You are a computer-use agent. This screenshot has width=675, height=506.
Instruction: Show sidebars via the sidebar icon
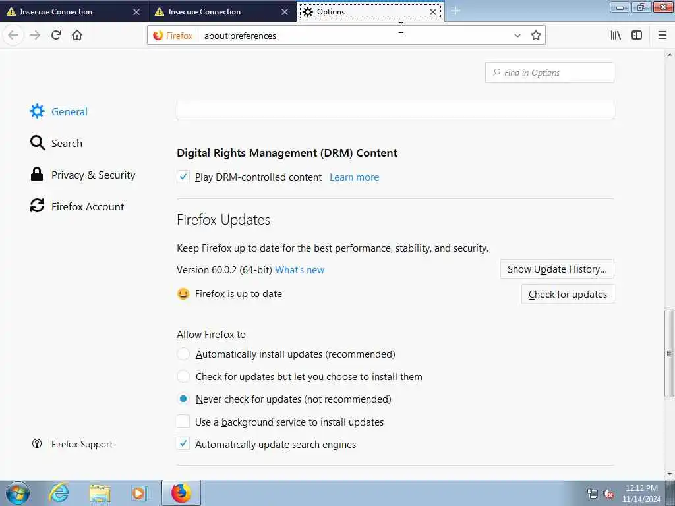[x=637, y=36]
